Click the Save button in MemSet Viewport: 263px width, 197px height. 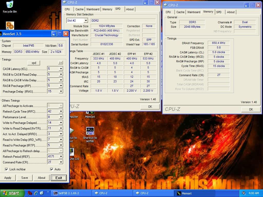[25, 178]
